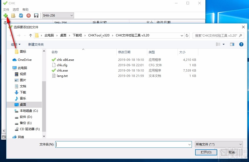Open the 文件 menu in CHK window
The height and width of the screenshot is (162, 249).
click(x=6, y=9)
